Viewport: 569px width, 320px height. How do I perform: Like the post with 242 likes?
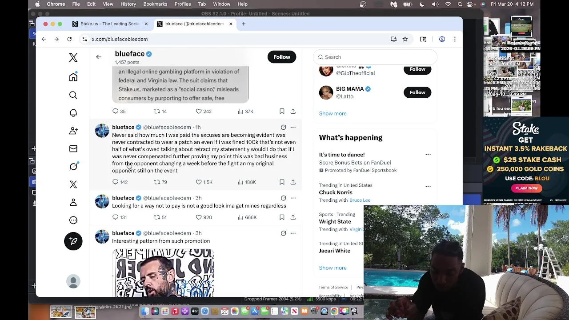coord(199,111)
